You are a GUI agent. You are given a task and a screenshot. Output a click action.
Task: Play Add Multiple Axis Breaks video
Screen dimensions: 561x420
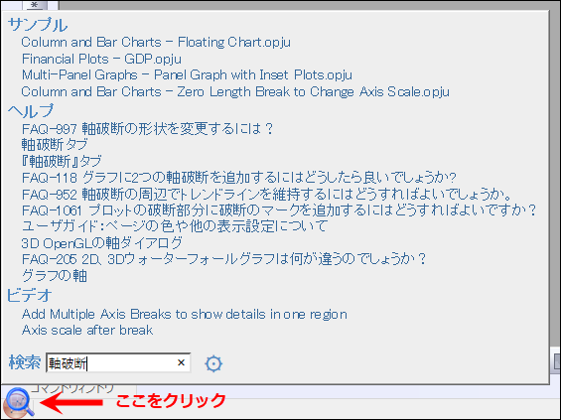pyautogui.click(x=185, y=315)
